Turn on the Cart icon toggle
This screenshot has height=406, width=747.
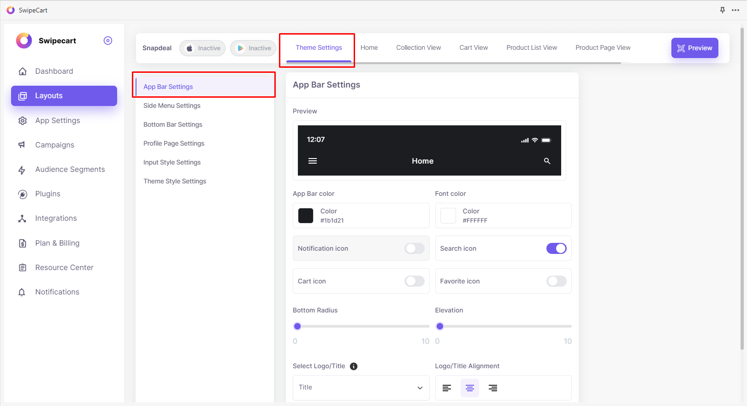pyautogui.click(x=414, y=281)
